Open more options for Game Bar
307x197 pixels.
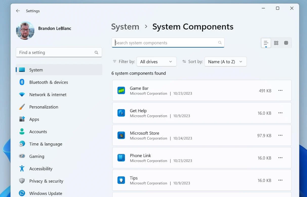(x=280, y=90)
